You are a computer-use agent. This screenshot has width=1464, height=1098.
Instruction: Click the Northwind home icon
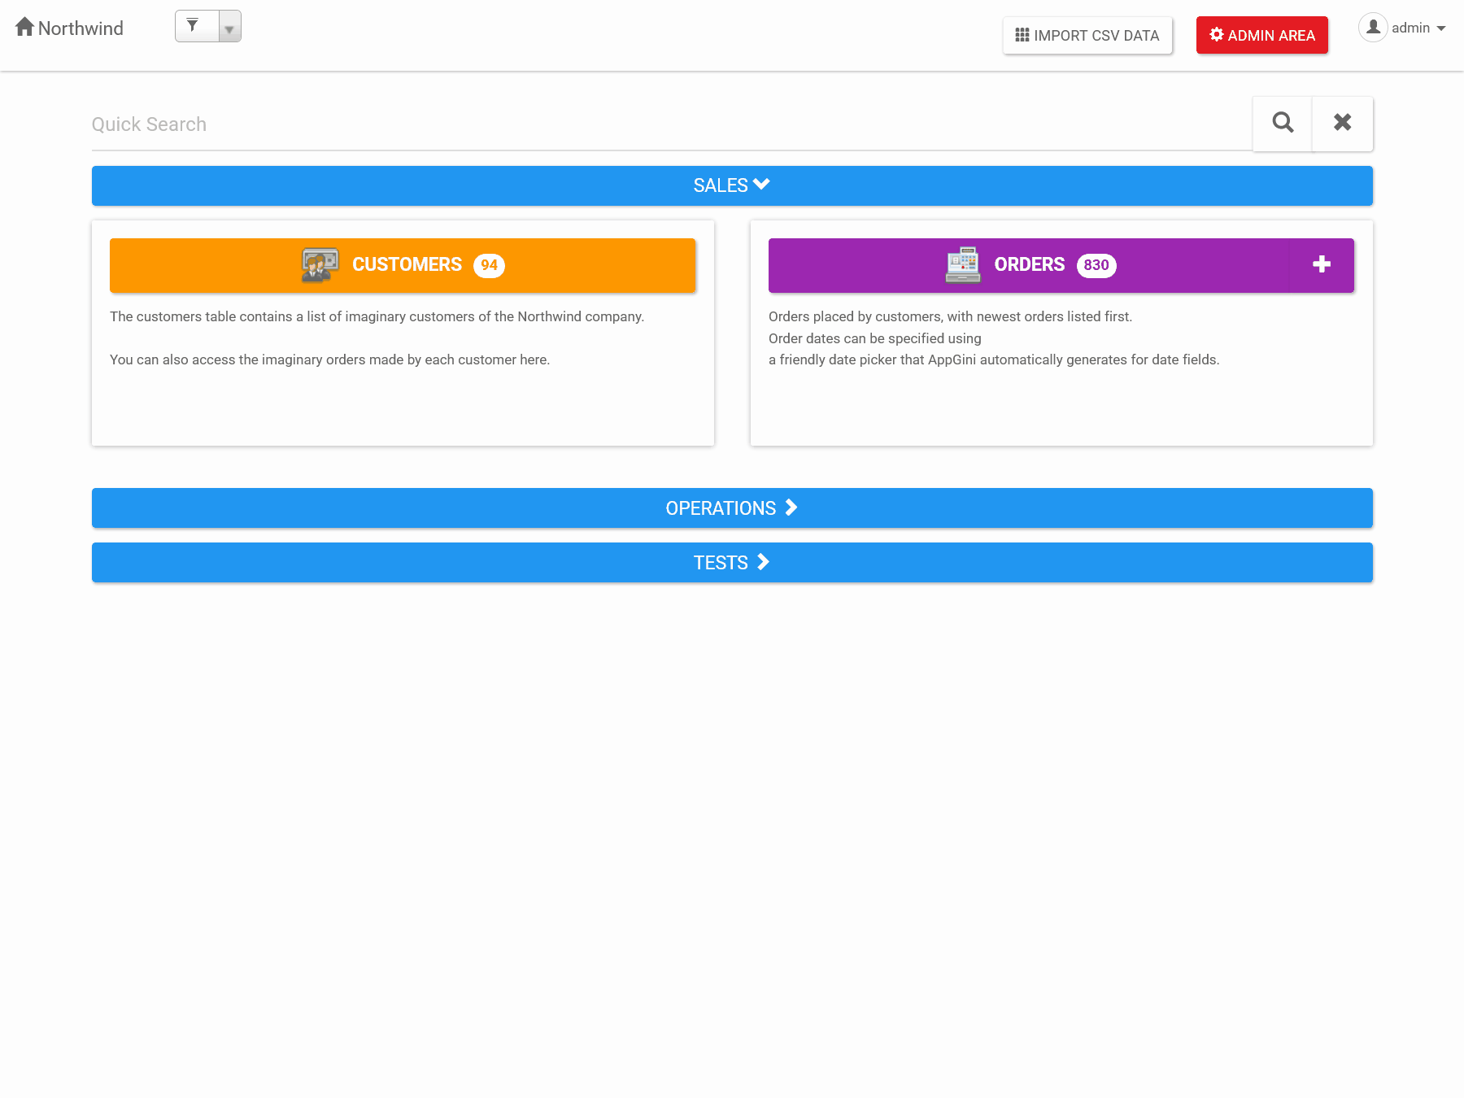pos(24,27)
